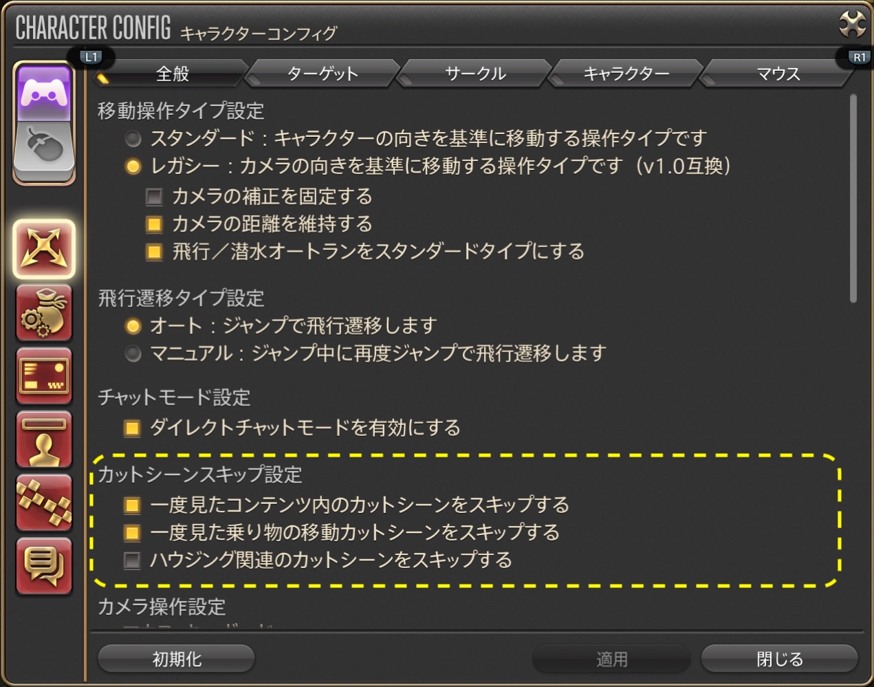Select the gamepad mode icon
The height and width of the screenshot is (687, 874).
pyautogui.click(x=44, y=94)
